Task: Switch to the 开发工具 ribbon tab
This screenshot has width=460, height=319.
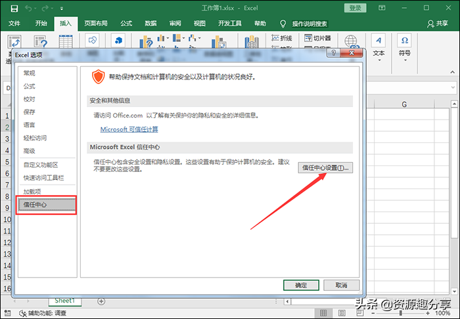Action: click(230, 24)
